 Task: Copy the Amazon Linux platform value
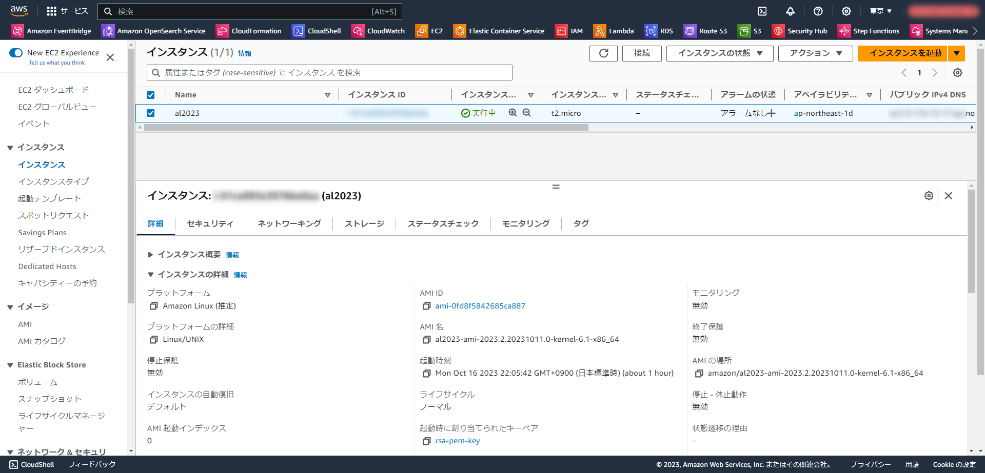tap(153, 306)
